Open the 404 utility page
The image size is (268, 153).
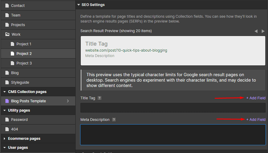(38, 129)
